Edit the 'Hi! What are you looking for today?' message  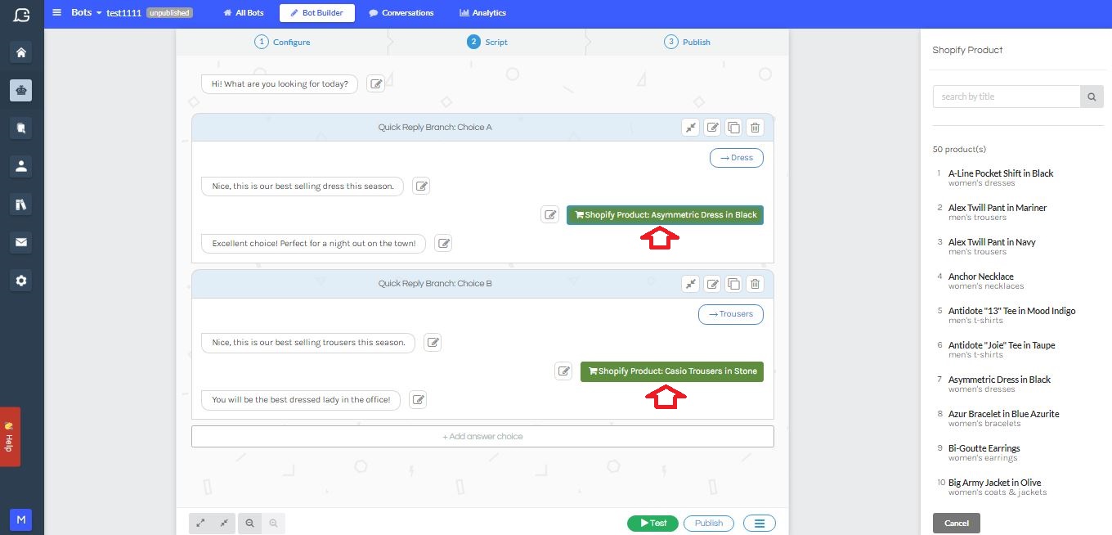coord(375,83)
